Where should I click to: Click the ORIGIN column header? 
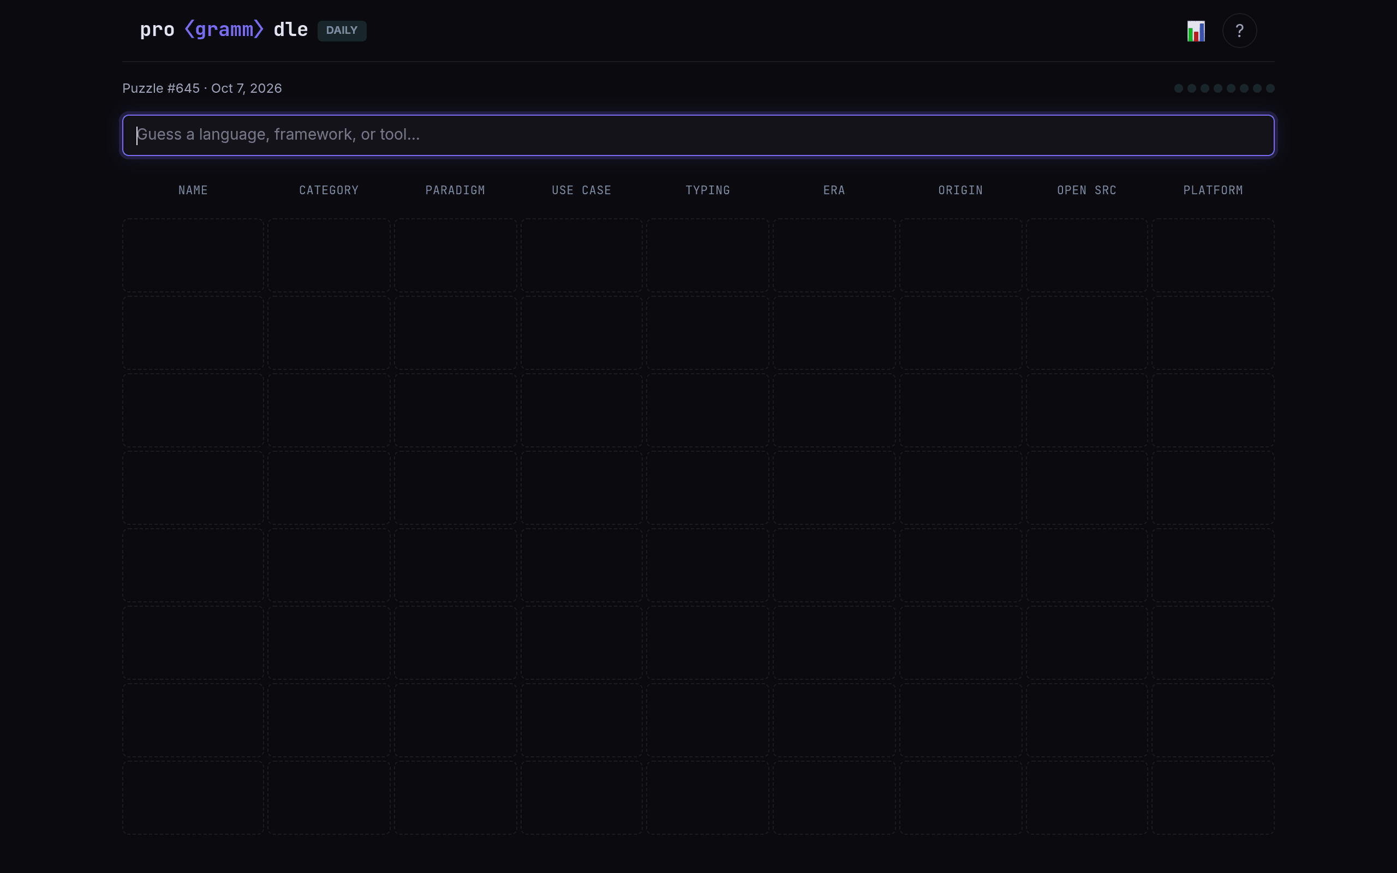960,190
